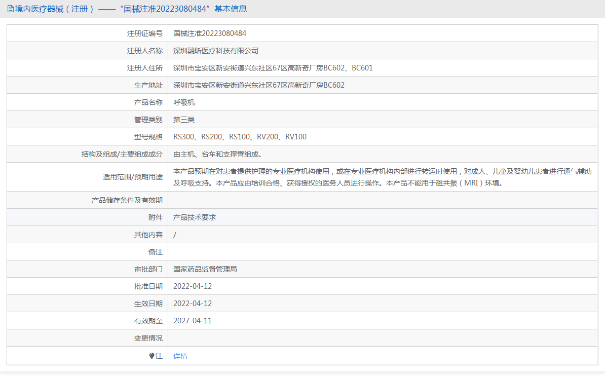The height and width of the screenshot is (375, 605).
Task: Click approval department 国家药品监督管理局
Action: click(x=205, y=269)
